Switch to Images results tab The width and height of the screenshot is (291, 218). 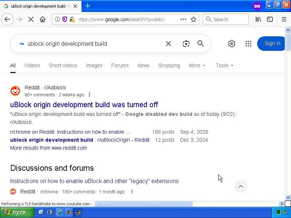(x=94, y=65)
